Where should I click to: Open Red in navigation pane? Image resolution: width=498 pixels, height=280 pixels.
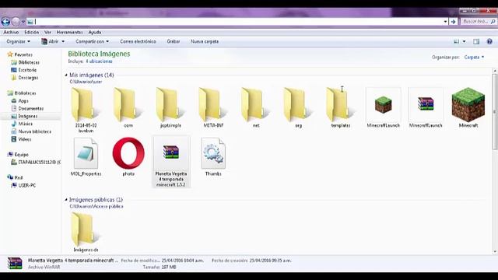19,177
